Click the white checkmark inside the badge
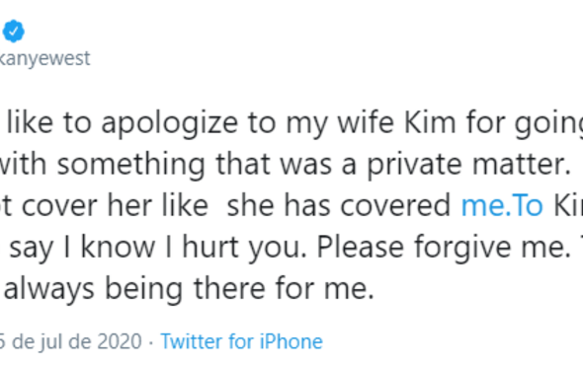 pos(14,32)
